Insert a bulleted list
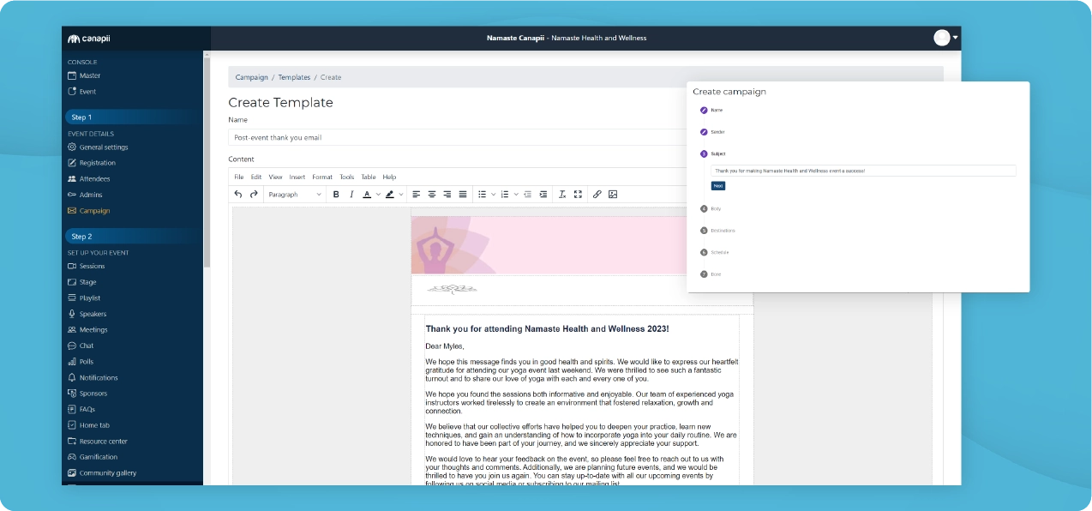Viewport: 1092px width, 511px height. coord(482,195)
